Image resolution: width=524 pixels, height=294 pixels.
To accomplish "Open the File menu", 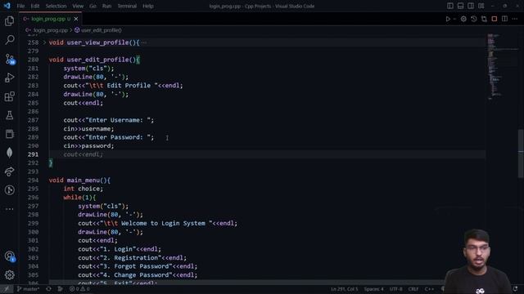I will click(20, 6).
